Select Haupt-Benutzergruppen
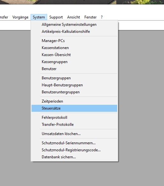This screenshot has height=186, width=164. (x=74, y=85)
